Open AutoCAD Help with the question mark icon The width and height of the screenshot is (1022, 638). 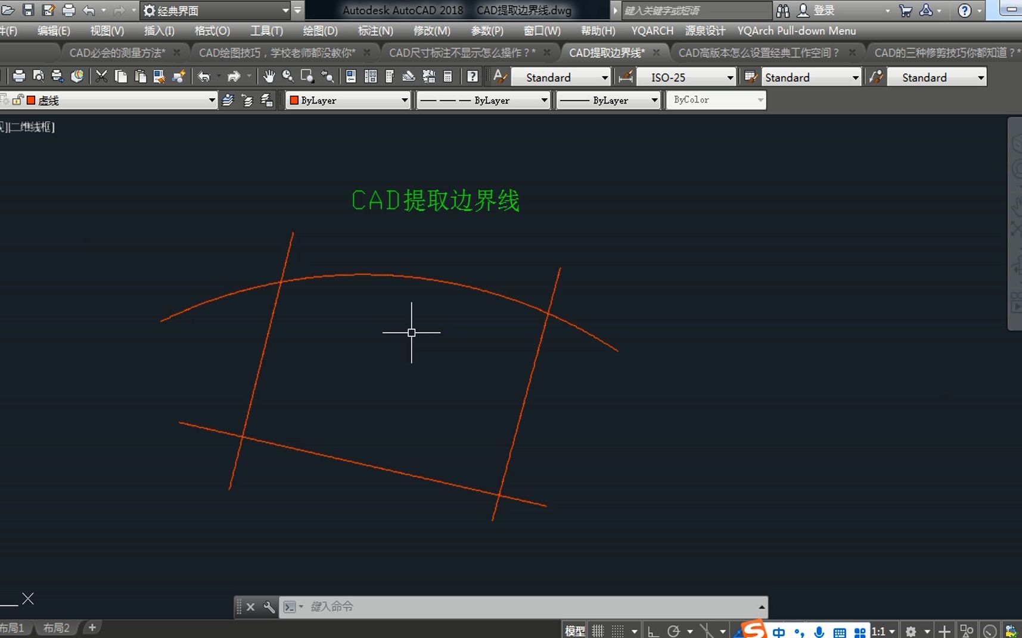point(471,76)
